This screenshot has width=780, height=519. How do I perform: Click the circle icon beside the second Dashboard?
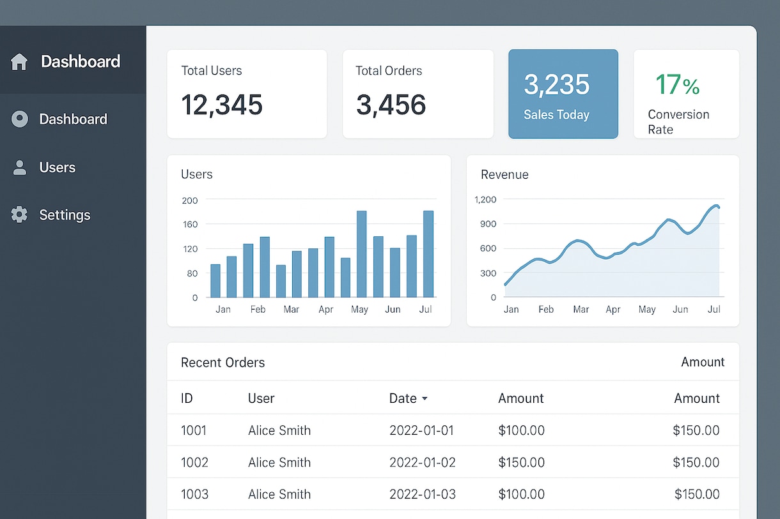coord(20,119)
